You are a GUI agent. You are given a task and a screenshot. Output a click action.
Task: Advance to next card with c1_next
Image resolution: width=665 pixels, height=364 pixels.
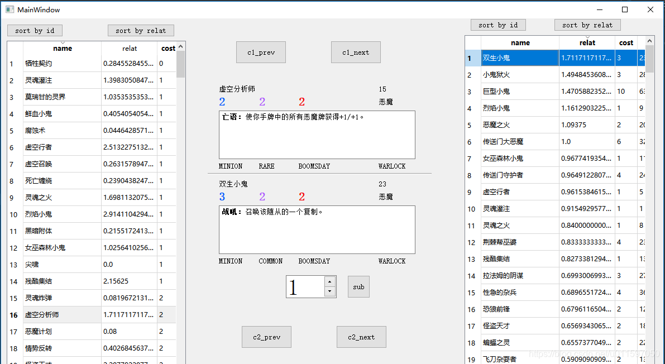point(356,52)
